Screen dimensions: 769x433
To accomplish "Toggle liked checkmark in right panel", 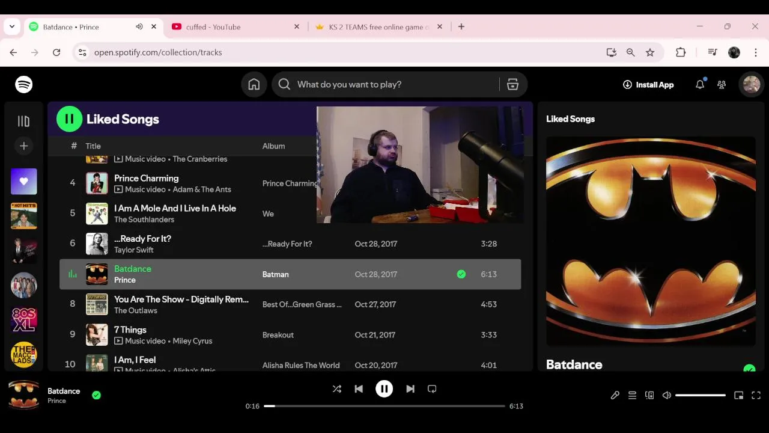I will [749, 367].
